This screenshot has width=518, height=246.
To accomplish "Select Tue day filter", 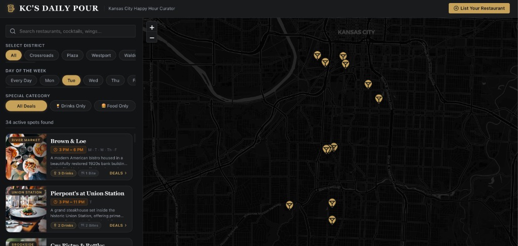I will [71, 80].
